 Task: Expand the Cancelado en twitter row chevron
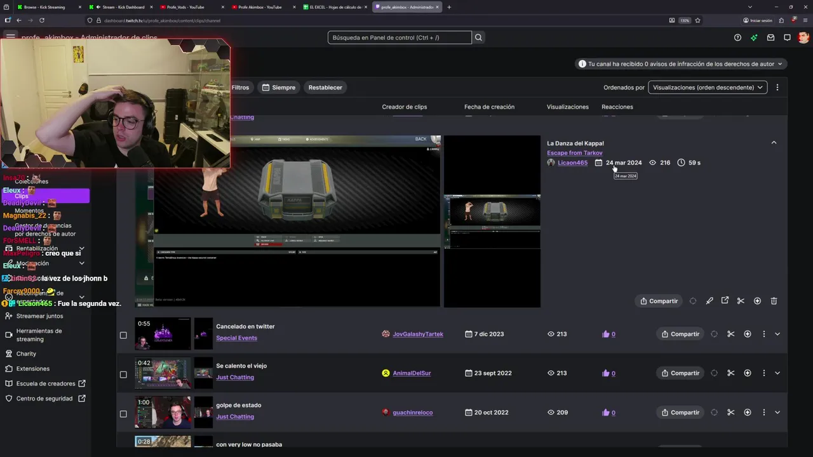[777, 334]
